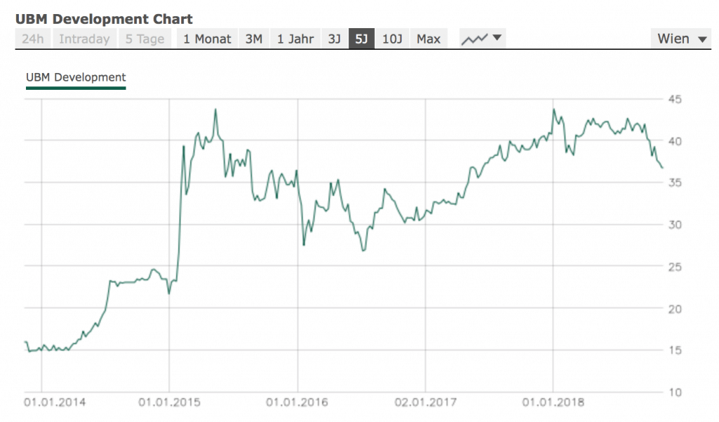Show the Max time range
Viewport: 719px width, 422px height.
(428, 39)
